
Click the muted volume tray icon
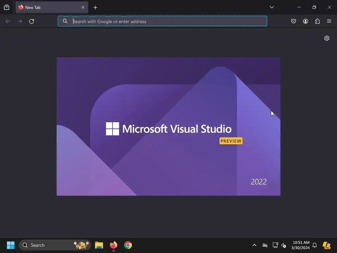284,245
